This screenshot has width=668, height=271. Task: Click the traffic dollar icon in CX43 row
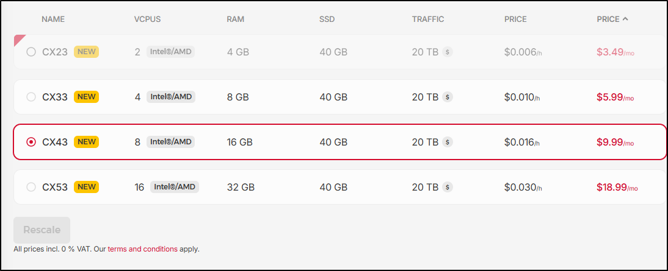[448, 143]
